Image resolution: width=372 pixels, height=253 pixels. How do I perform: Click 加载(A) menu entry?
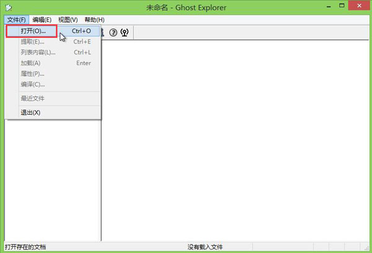[x=53, y=63]
